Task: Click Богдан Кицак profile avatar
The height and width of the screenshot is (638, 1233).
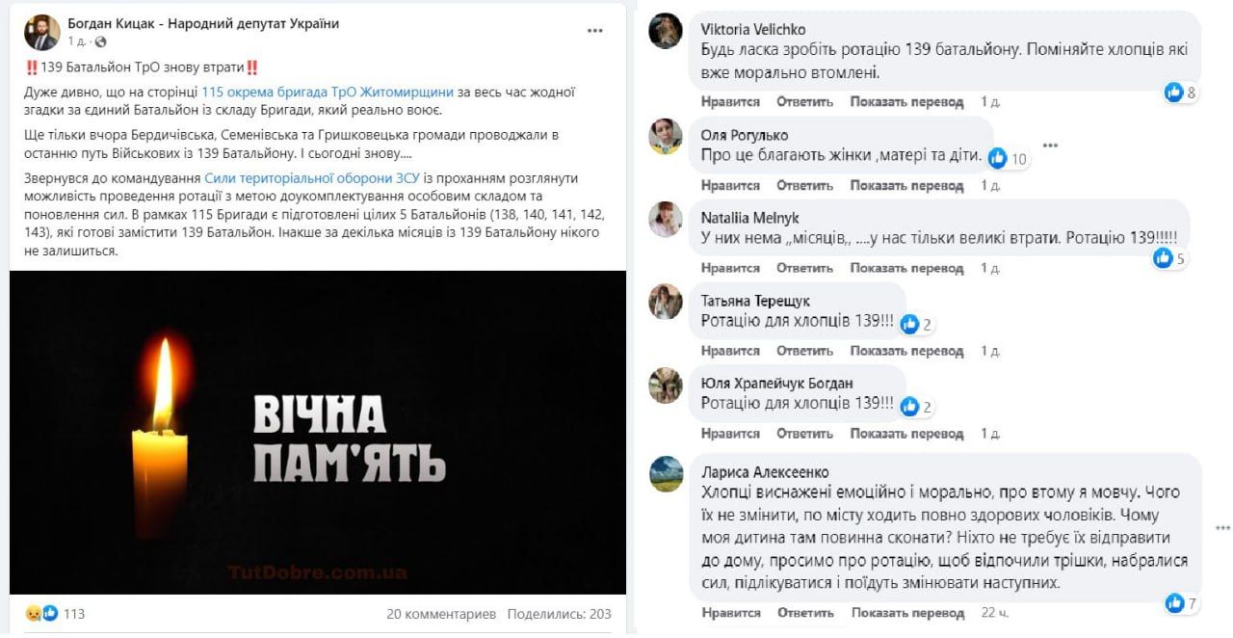Action: (41, 32)
